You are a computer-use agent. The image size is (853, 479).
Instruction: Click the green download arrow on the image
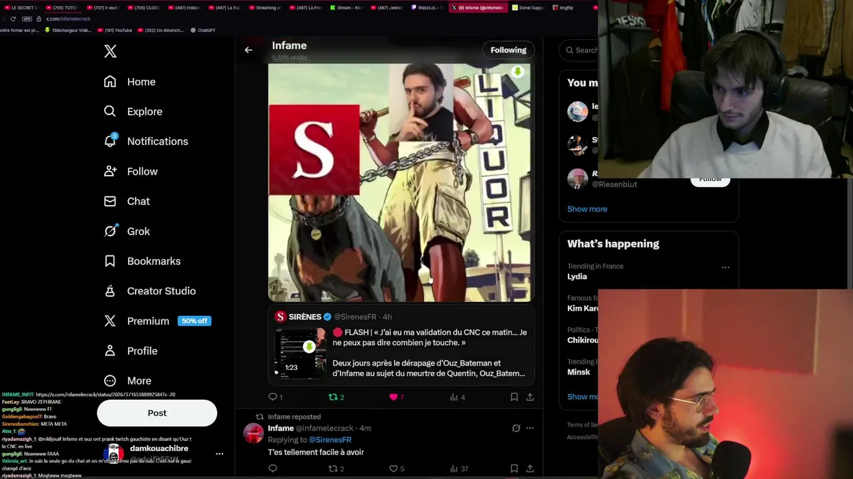pos(518,72)
